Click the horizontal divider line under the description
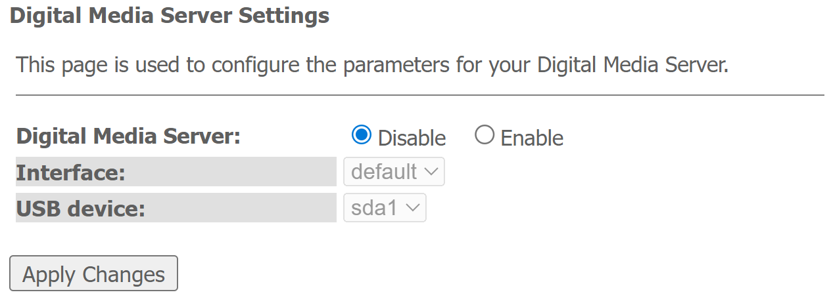 pyautogui.click(x=419, y=95)
